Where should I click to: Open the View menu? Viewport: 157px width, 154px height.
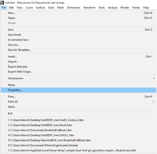click(20, 8)
